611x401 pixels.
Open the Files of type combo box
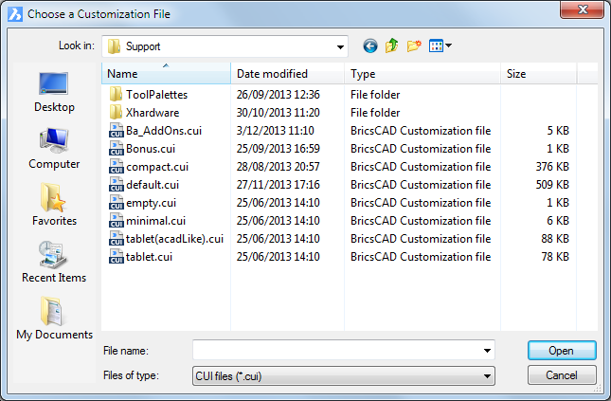pyautogui.click(x=344, y=375)
